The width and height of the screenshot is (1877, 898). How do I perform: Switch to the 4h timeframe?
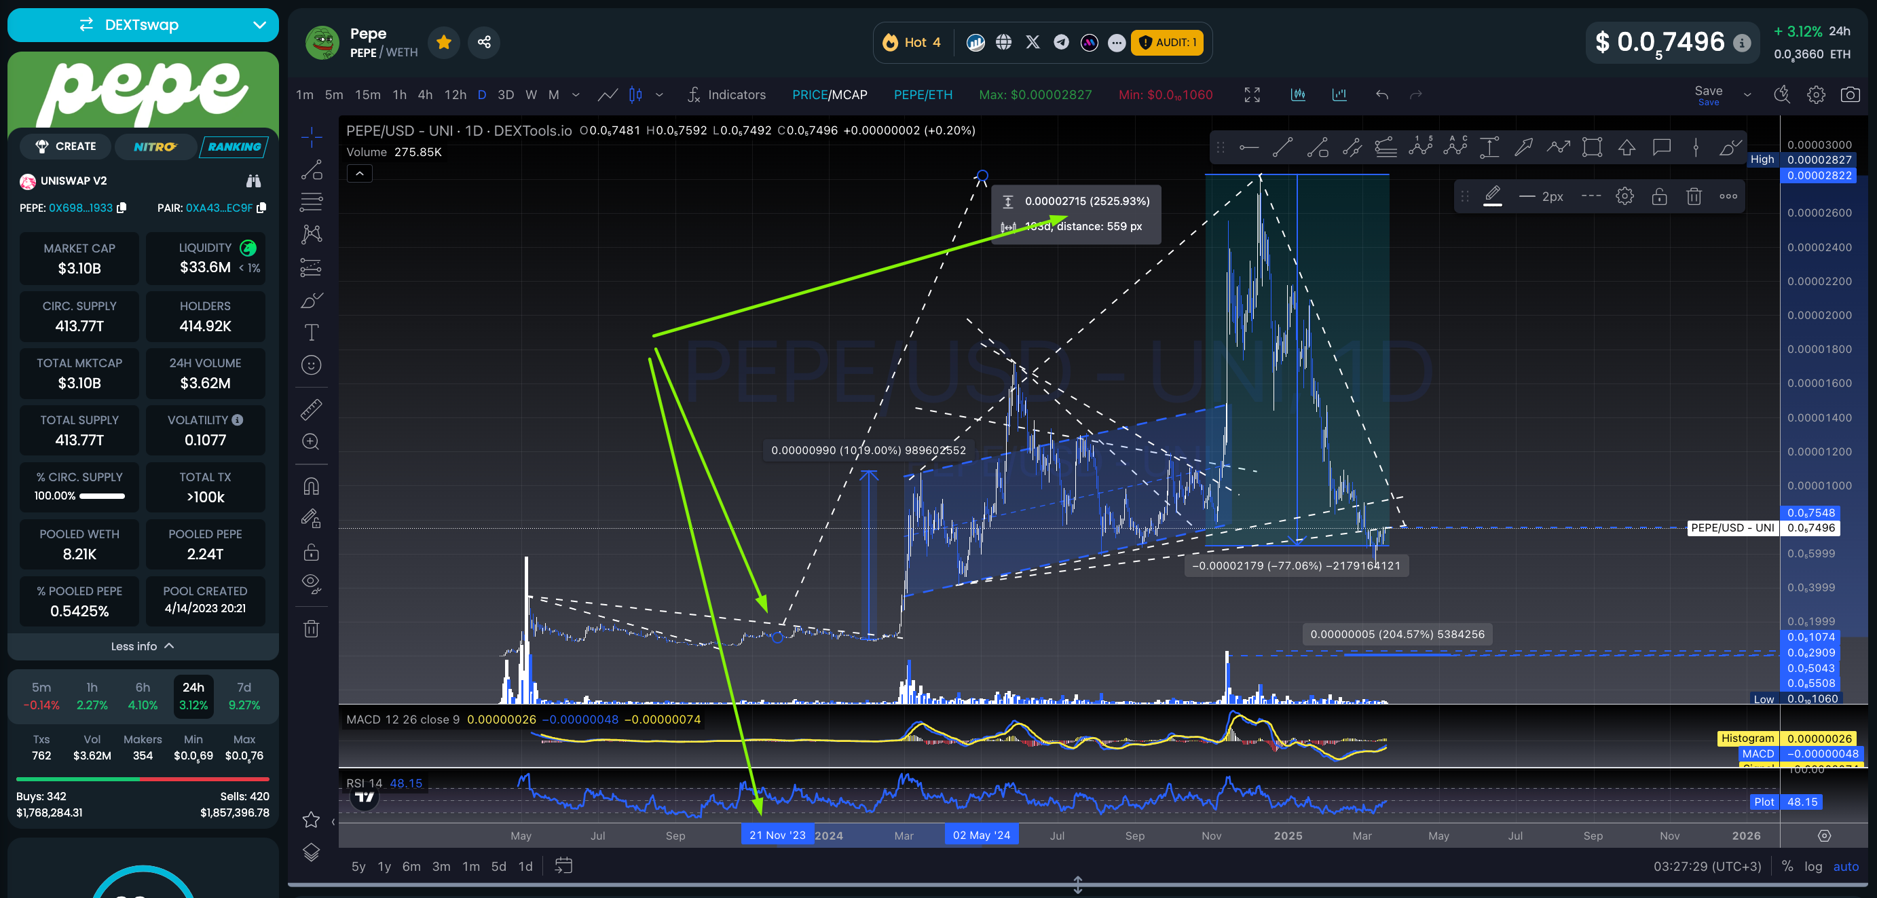425,94
